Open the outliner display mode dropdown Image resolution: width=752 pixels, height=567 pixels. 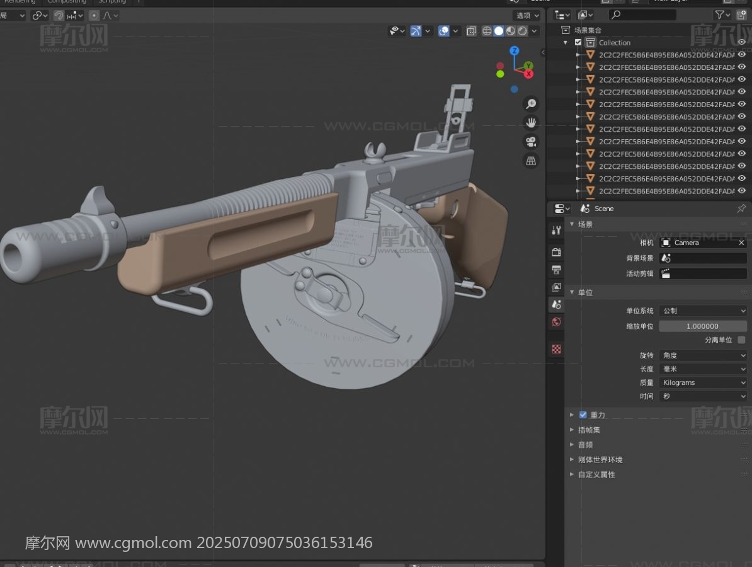[562, 15]
